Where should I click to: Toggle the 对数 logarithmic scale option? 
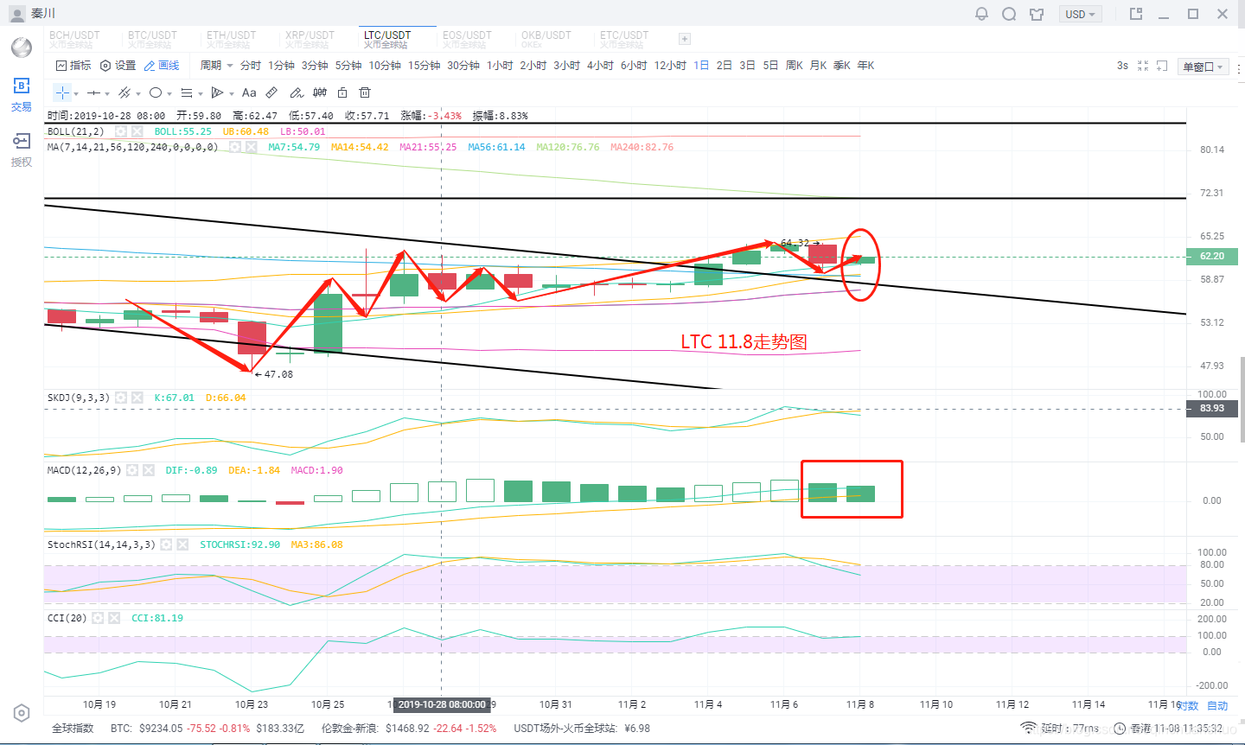1189,706
